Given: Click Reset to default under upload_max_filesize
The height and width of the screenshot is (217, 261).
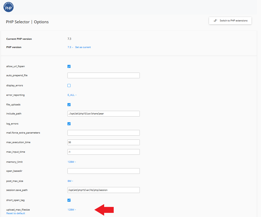Looking at the screenshot, I should pyautogui.click(x=16, y=213).
